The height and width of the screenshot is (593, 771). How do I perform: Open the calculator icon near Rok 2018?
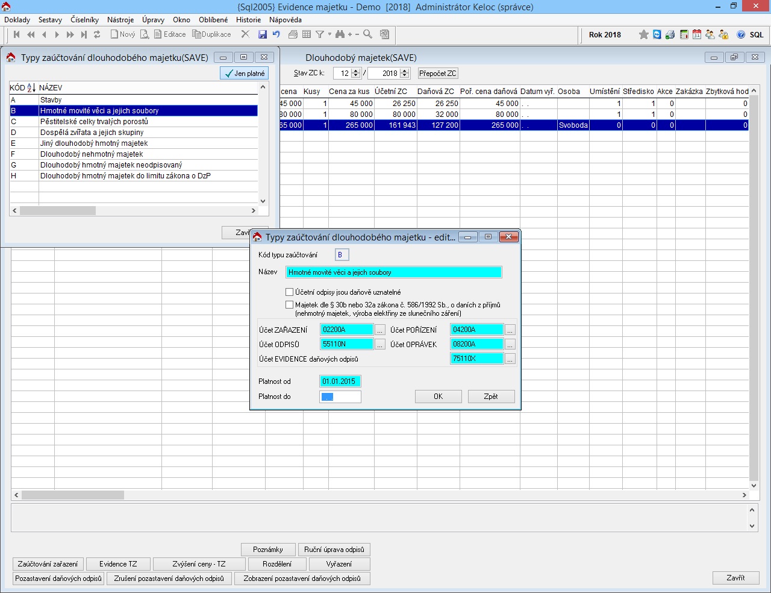tap(684, 34)
